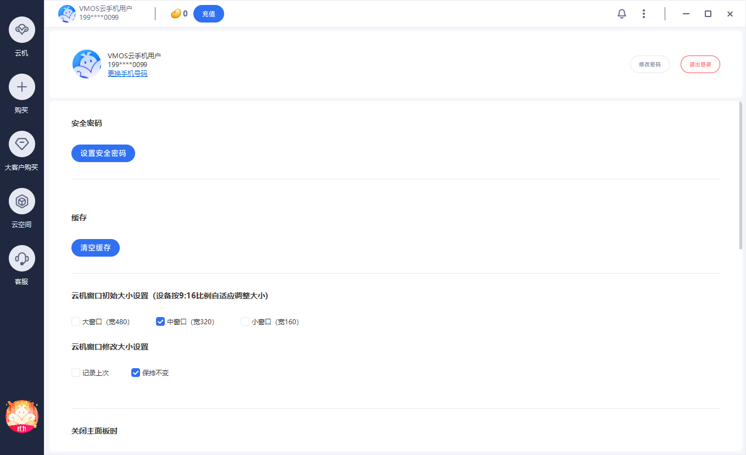Toggle the 保持不变 checkbox
The height and width of the screenshot is (455, 746).
(136, 373)
